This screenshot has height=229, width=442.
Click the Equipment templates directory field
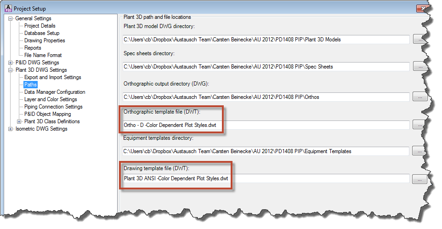point(266,151)
